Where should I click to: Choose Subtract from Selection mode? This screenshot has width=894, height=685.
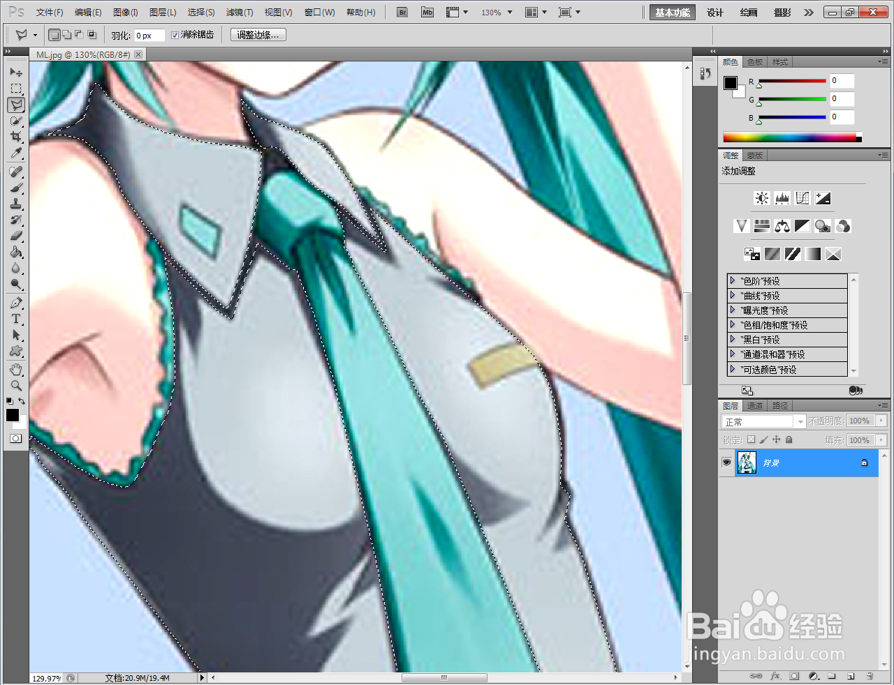(x=79, y=35)
